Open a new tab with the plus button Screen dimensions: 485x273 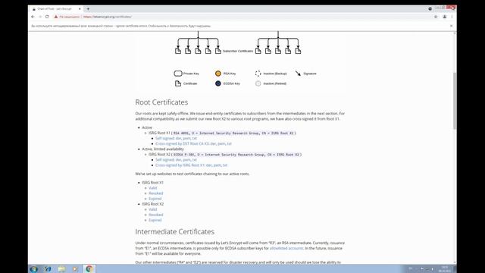(x=88, y=9)
